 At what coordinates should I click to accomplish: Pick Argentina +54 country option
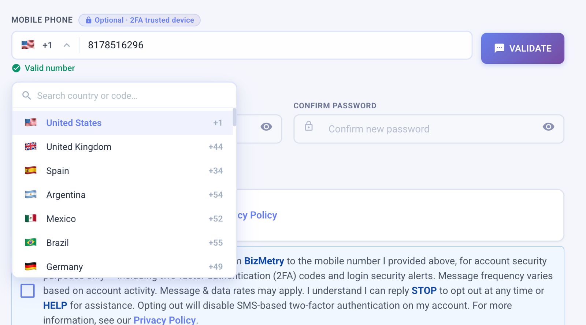pos(123,195)
